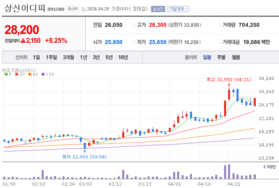This screenshot has height=188, width=279.
Task: Click the orange 60-day moving average swatch
Action: pyautogui.click(x=30, y=74)
